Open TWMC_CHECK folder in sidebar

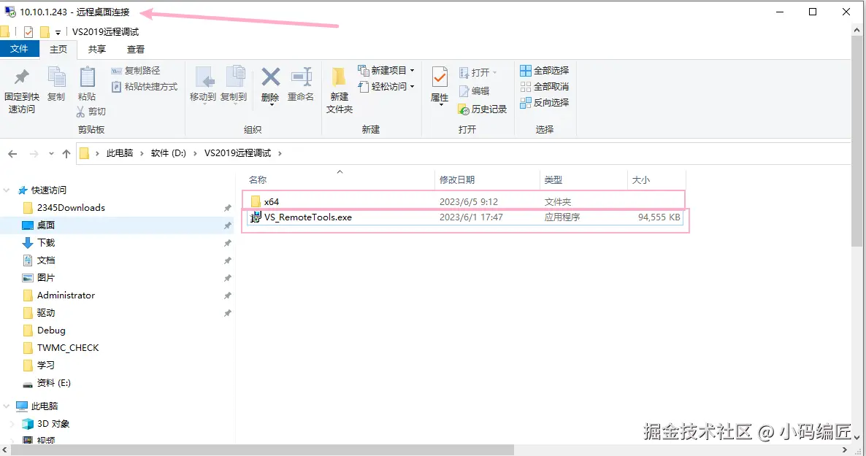coord(68,348)
